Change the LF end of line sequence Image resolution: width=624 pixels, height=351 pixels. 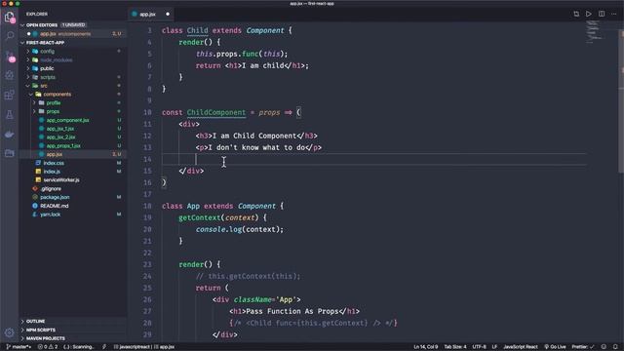tap(494, 347)
